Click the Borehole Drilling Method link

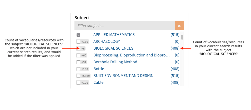click(x=115, y=62)
